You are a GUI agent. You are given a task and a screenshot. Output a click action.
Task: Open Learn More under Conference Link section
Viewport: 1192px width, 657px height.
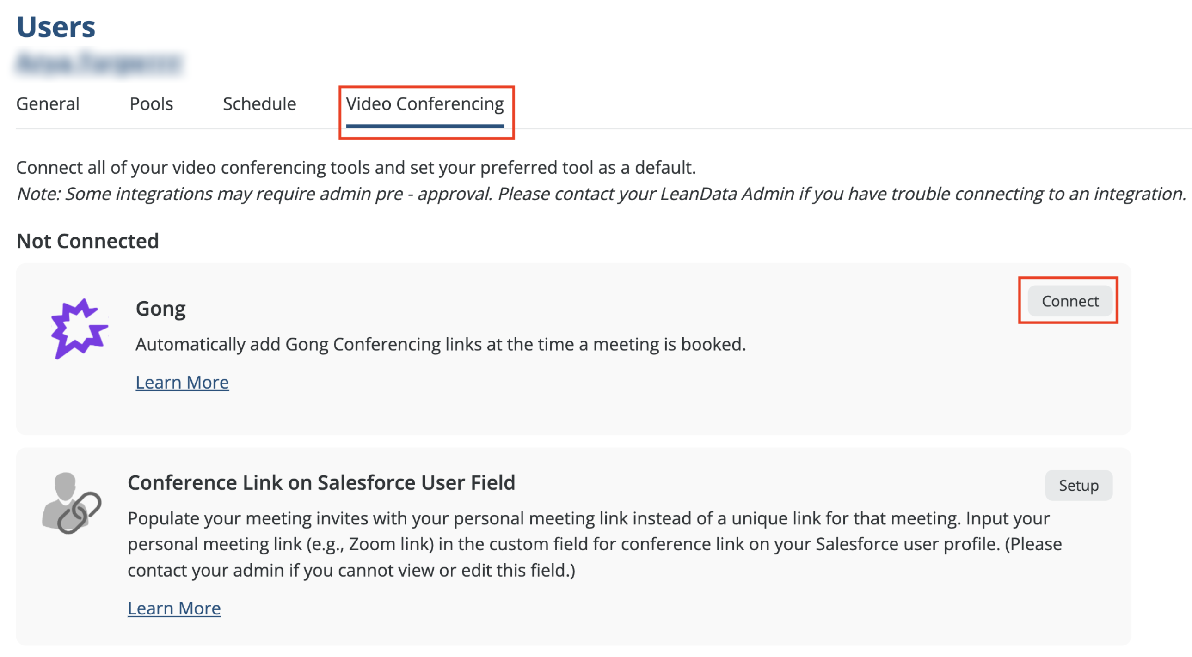[174, 608]
